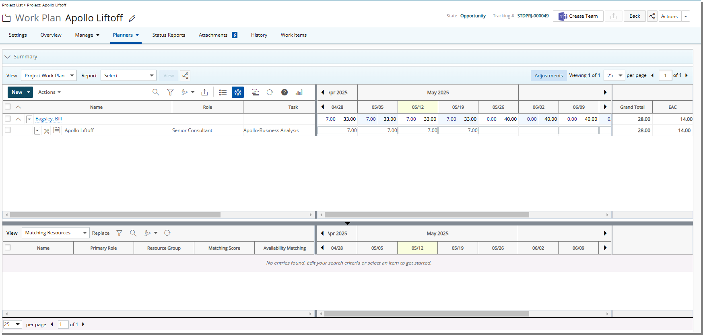This screenshot has height=335, width=703.
Task: Click the export icon in the work plan toolbar
Action: (x=204, y=92)
